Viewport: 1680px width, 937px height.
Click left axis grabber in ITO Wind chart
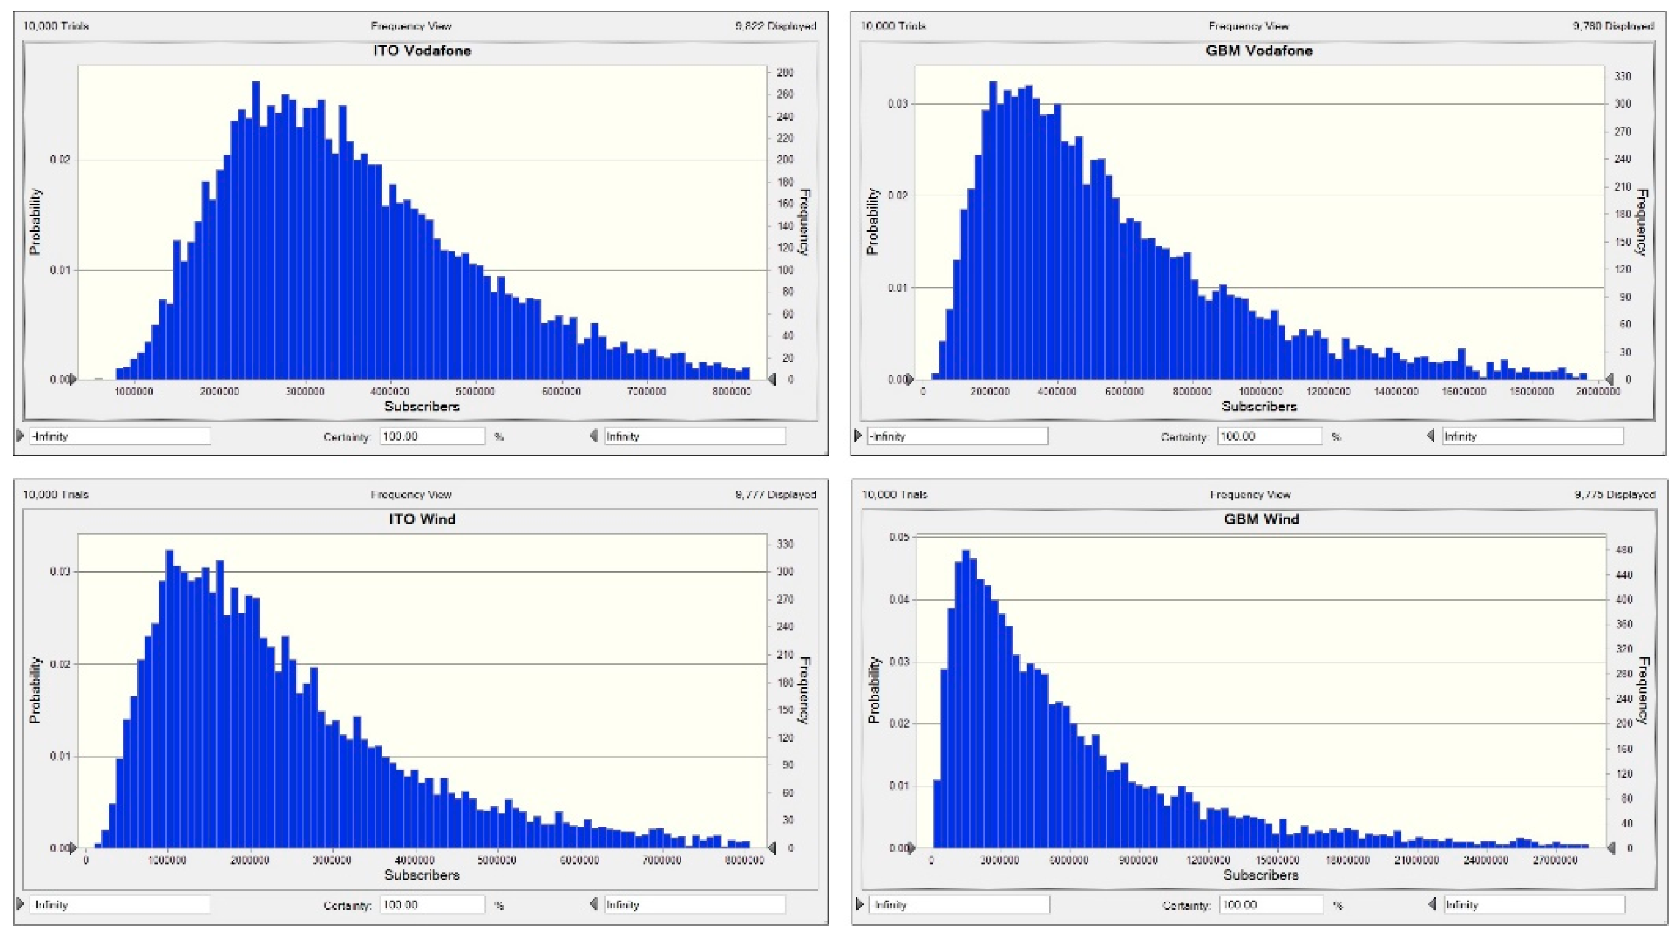tap(72, 848)
